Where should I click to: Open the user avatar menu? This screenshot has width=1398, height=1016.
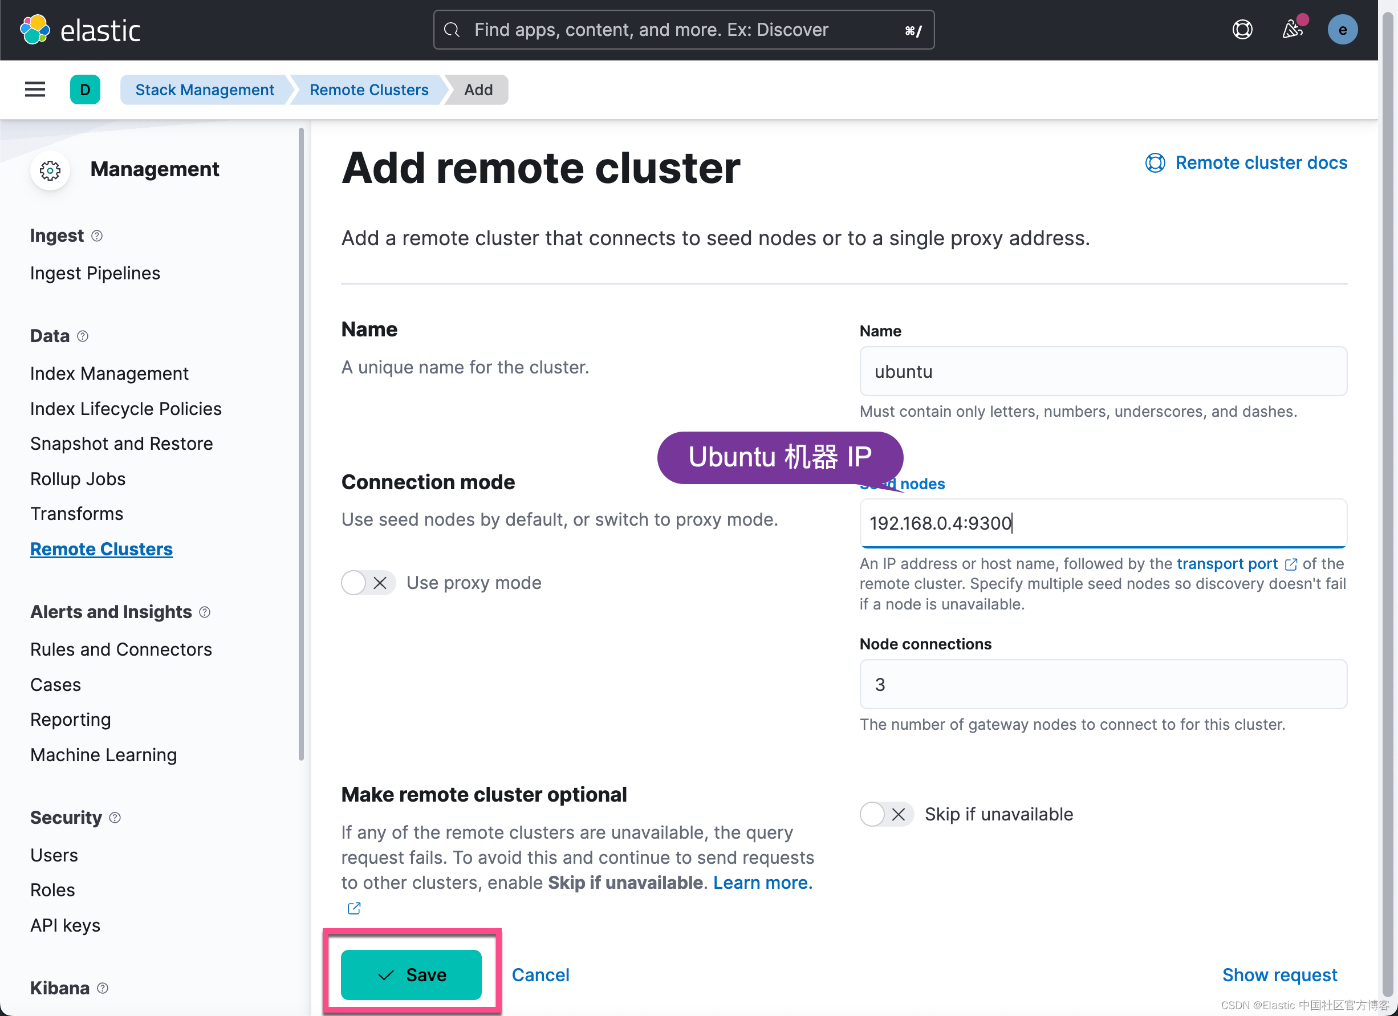click(1342, 30)
